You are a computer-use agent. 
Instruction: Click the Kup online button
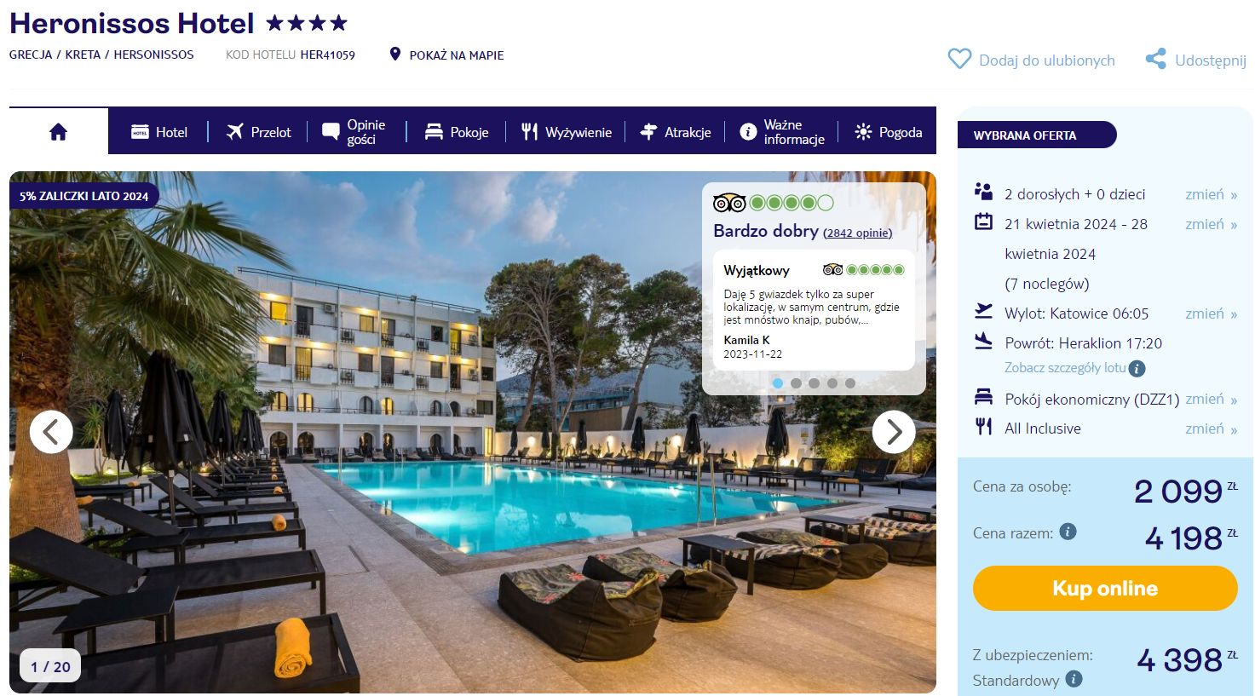1105,589
